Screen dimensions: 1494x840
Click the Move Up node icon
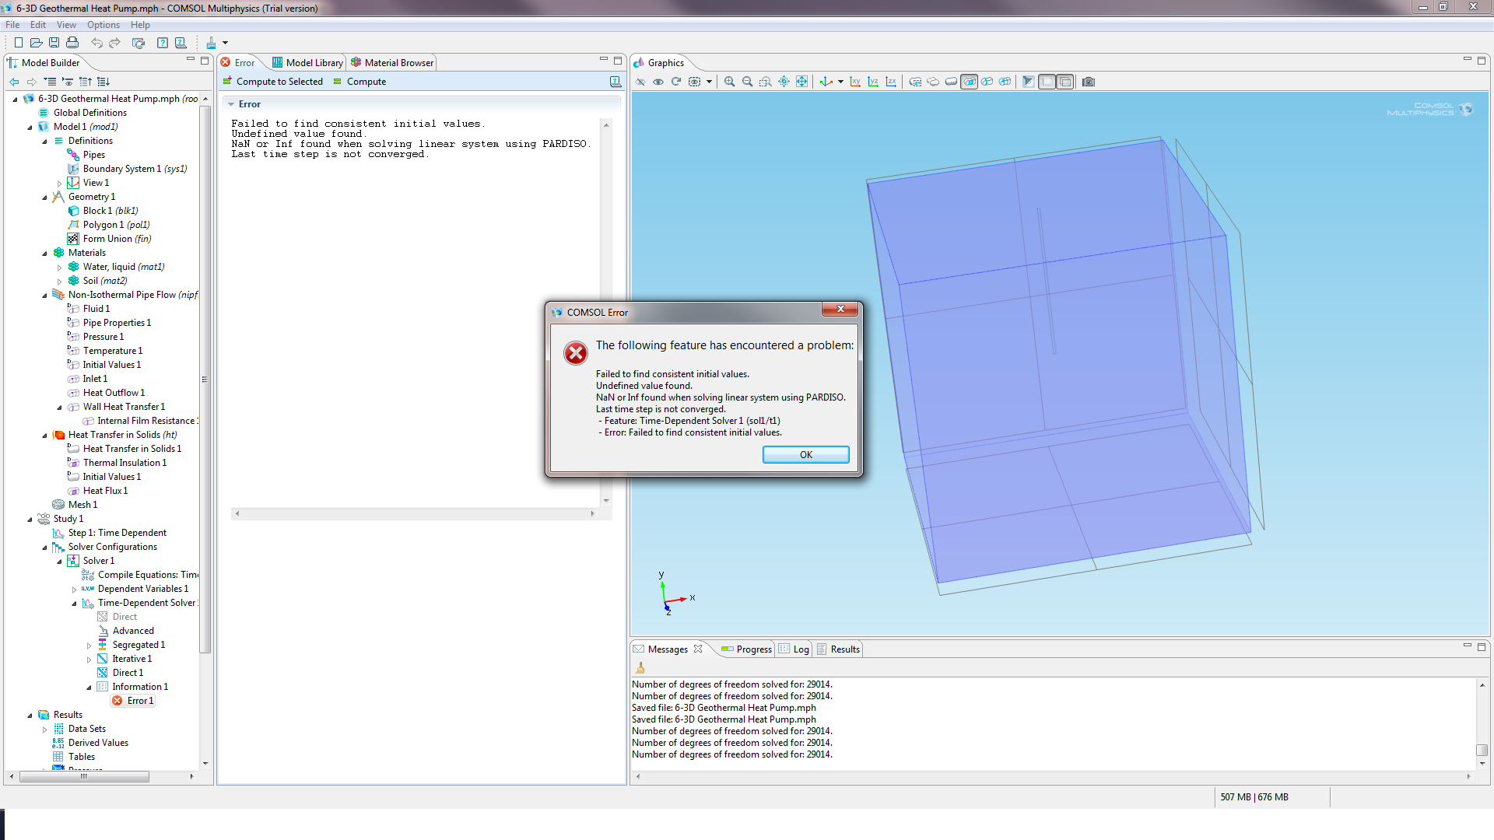pyautogui.click(x=86, y=82)
